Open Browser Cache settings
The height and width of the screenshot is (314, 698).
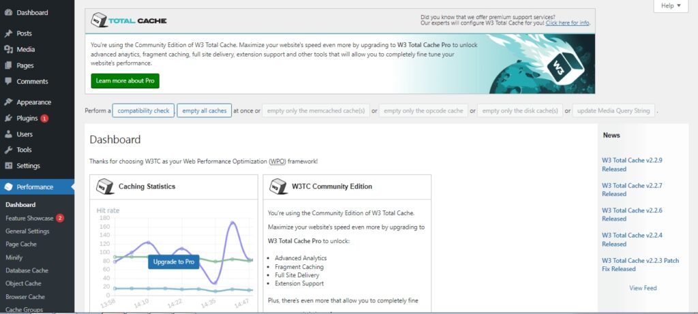coord(25,297)
